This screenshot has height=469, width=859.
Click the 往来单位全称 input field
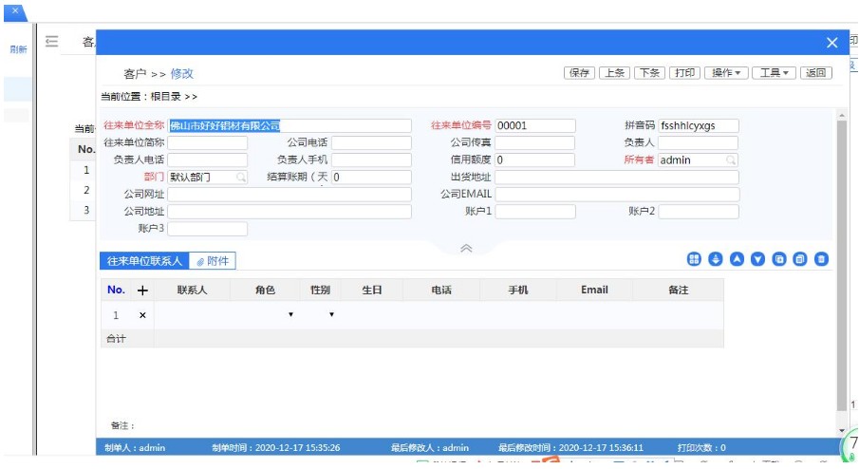click(289, 126)
